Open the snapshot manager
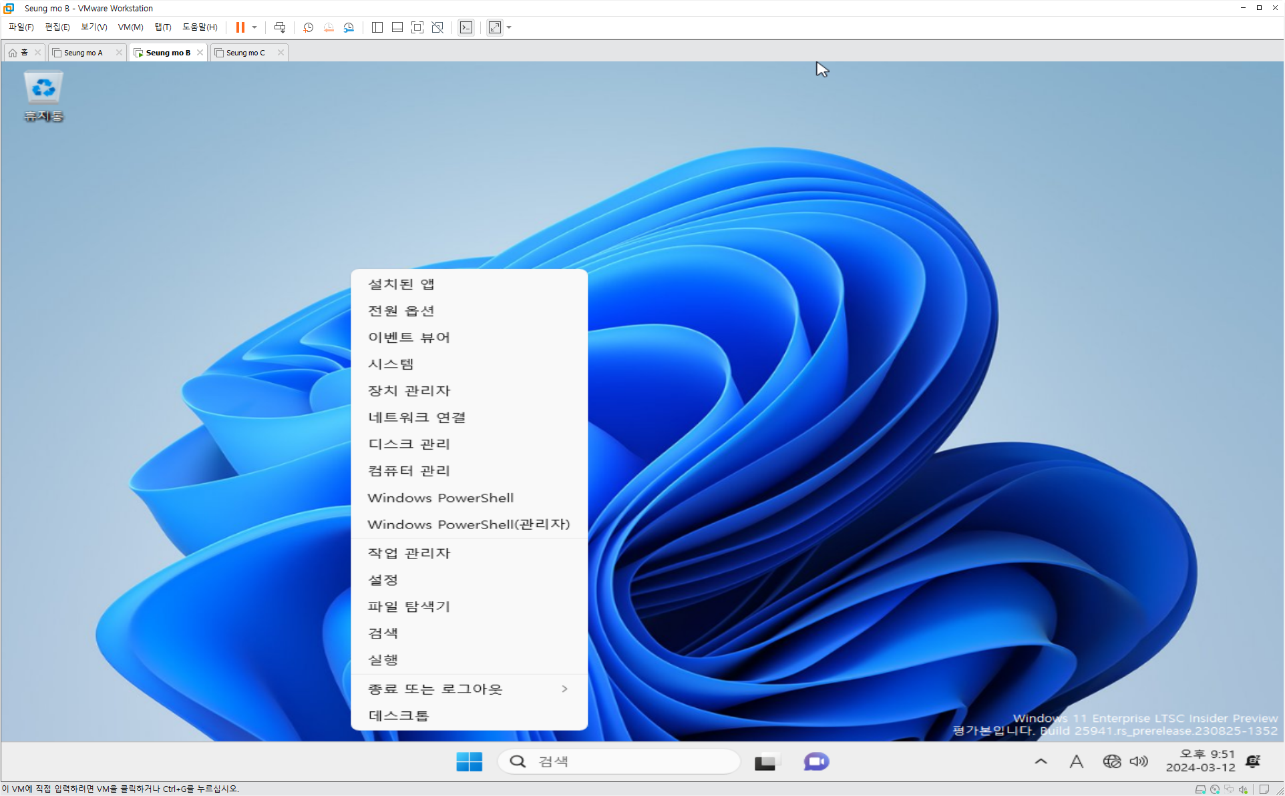Image resolution: width=1285 pixels, height=796 pixels. 349,27
